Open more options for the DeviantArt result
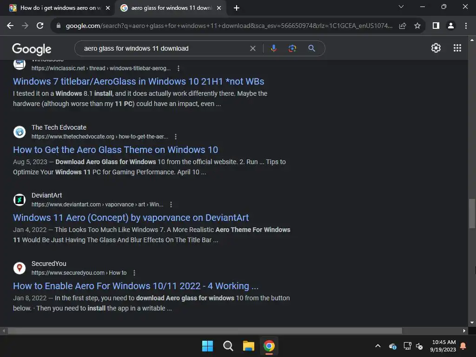 [171, 205]
